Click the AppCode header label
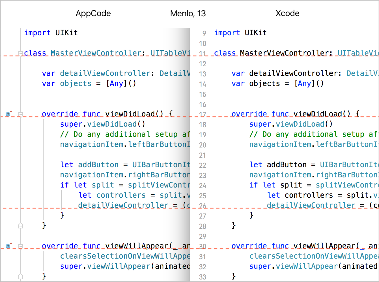This screenshot has height=282, width=379. [93, 13]
